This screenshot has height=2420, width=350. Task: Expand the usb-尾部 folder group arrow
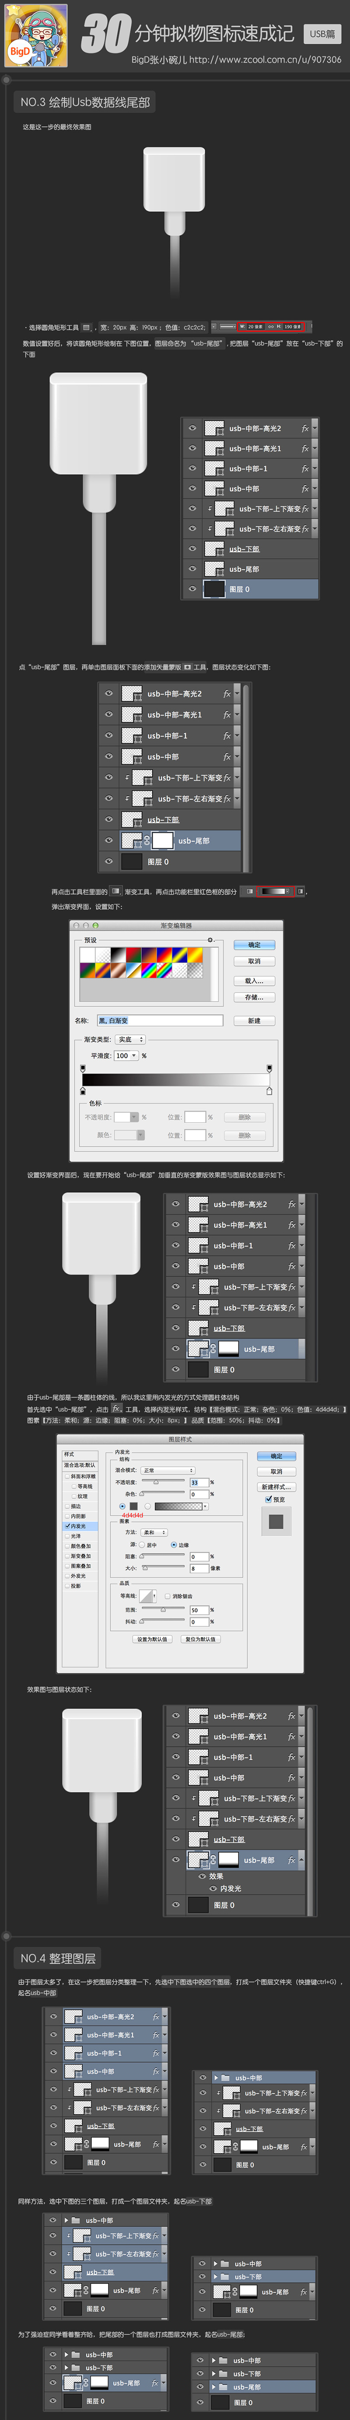[x=213, y=2387]
